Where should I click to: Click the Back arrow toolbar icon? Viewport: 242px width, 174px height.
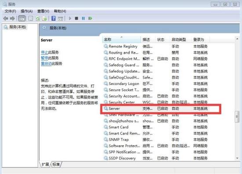click(x=6, y=18)
